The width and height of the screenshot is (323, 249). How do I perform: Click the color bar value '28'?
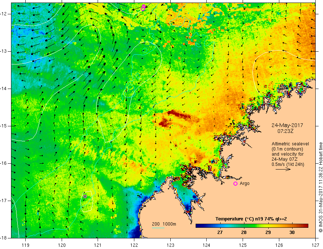244,233
